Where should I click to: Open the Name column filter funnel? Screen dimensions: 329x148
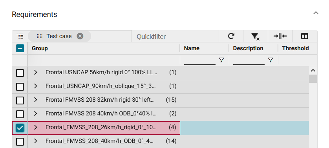click(x=221, y=60)
